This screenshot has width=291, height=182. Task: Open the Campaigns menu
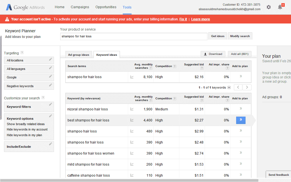(80, 7)
